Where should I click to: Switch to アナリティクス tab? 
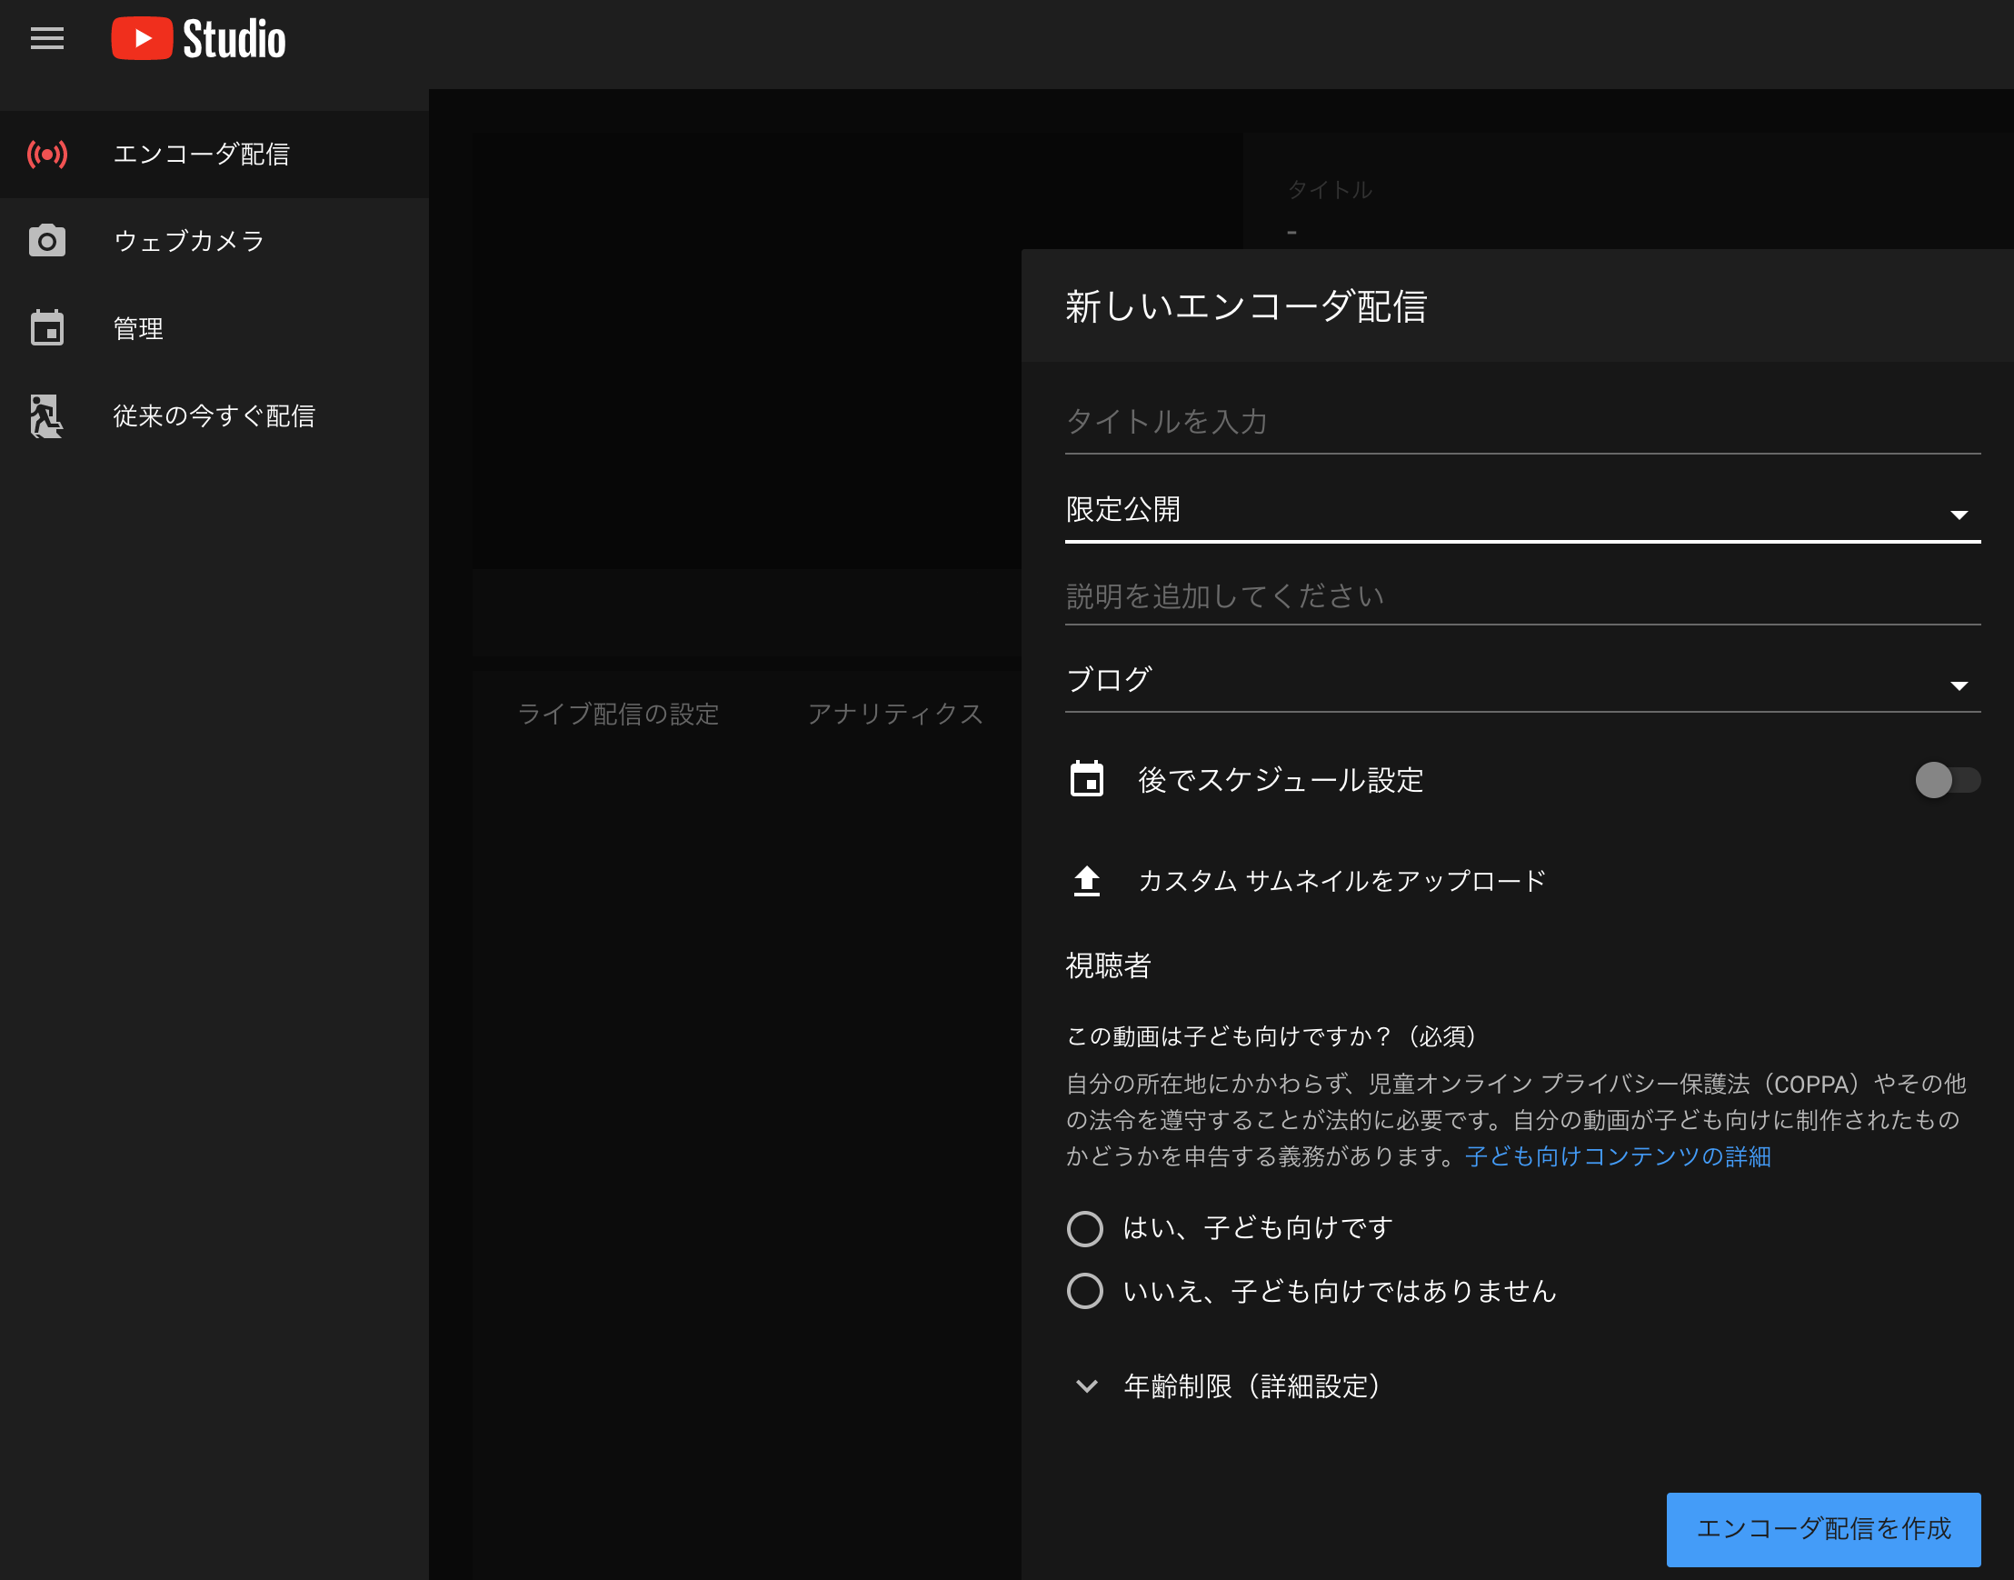click(894, 715)
